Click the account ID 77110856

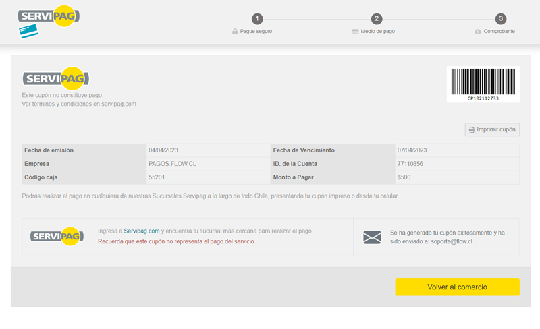[x=410, y=164]
